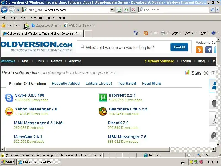Viewport: 221px width, 166px height.
Task: Open the search provider dropdown arrow
Action: [217, 10]
